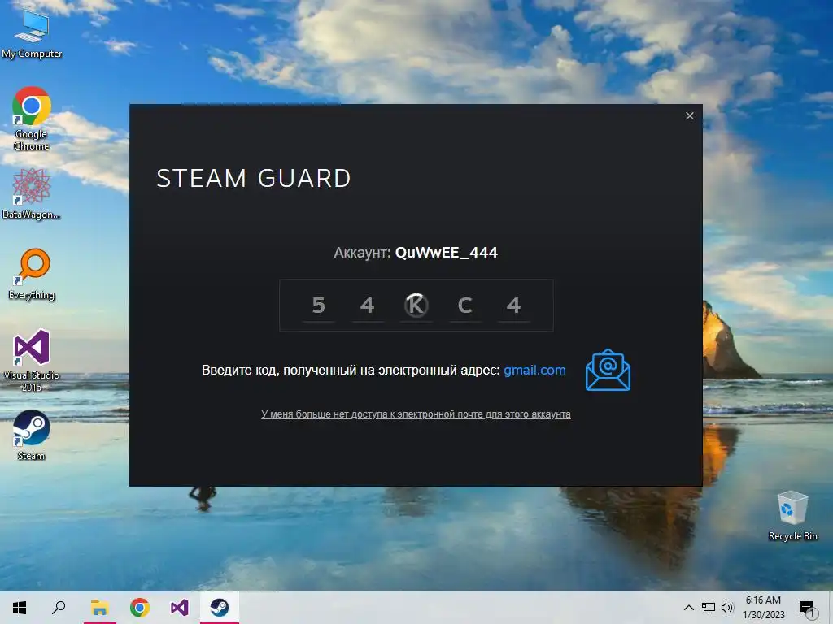833x624 pixels.
Task: Select the Google Chrome desktop shortcut
Action: coord(32,119)
